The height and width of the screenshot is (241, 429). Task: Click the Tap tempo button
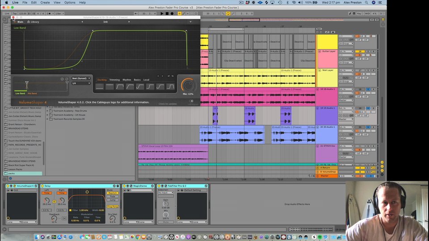click(x=14, y=13)
